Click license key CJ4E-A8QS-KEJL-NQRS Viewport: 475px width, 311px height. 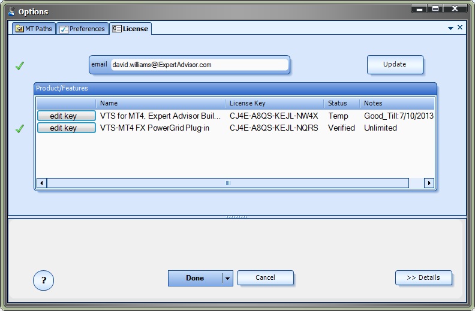274,128
